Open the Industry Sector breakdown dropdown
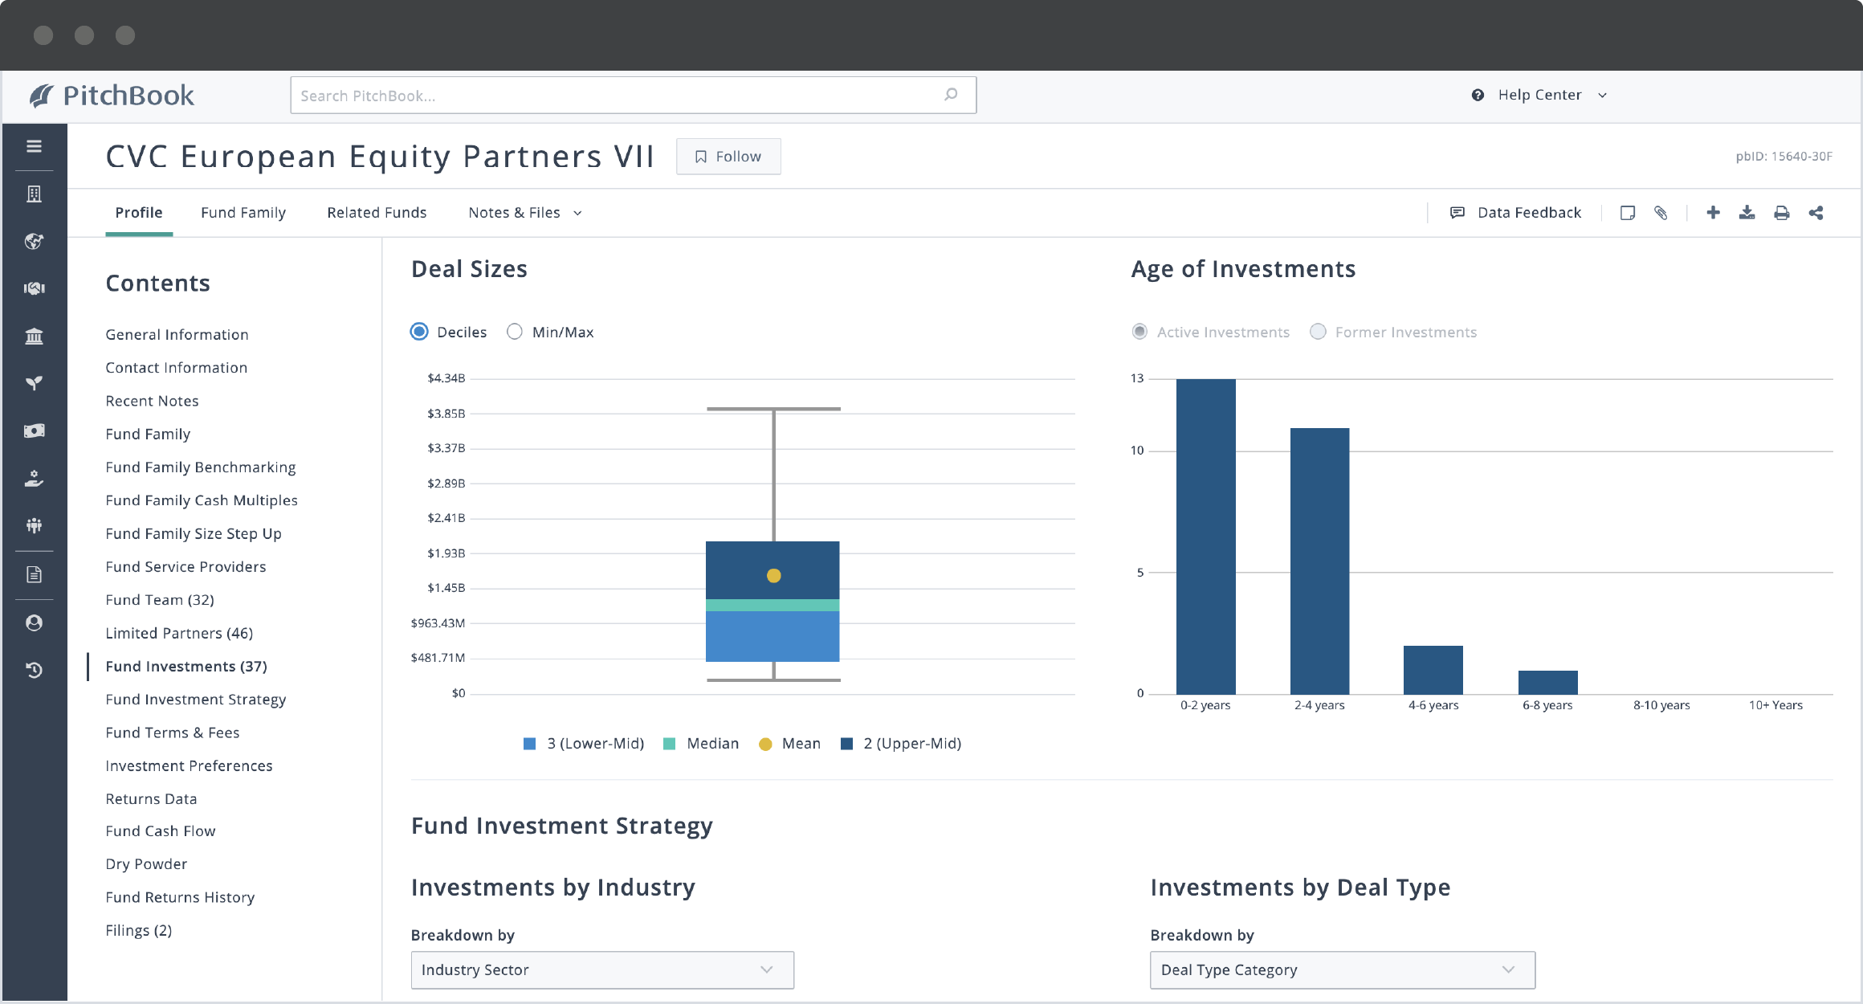 click(x=602, y=969)
